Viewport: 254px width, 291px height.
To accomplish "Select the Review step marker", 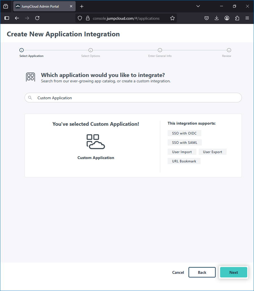I will [x=229, y=50].
